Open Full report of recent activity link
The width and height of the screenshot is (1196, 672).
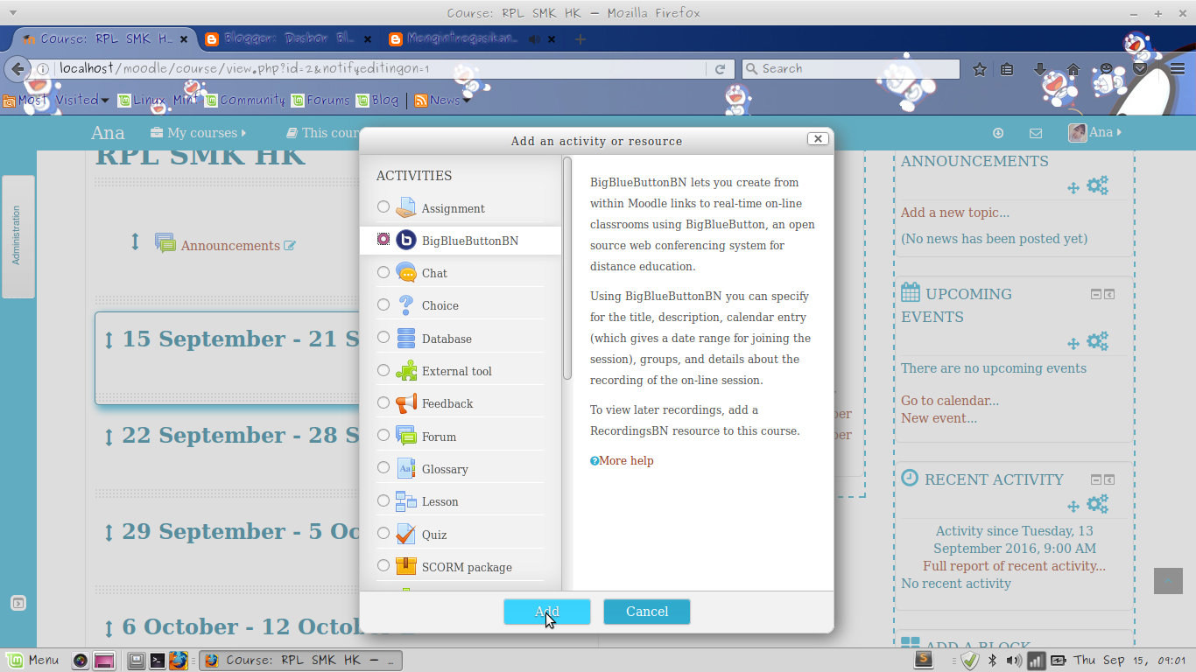pos(1014,566)
